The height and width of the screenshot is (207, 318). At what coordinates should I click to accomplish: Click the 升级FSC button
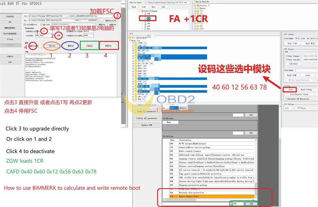(89, 46)
